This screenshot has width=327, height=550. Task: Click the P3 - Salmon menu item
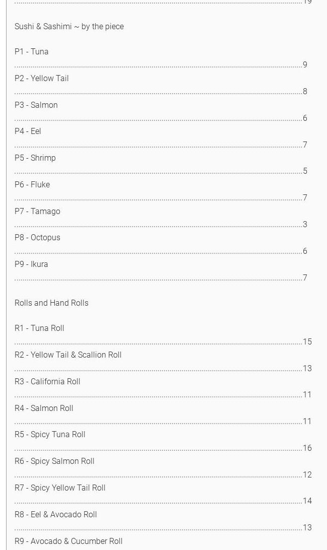[36, 105]
